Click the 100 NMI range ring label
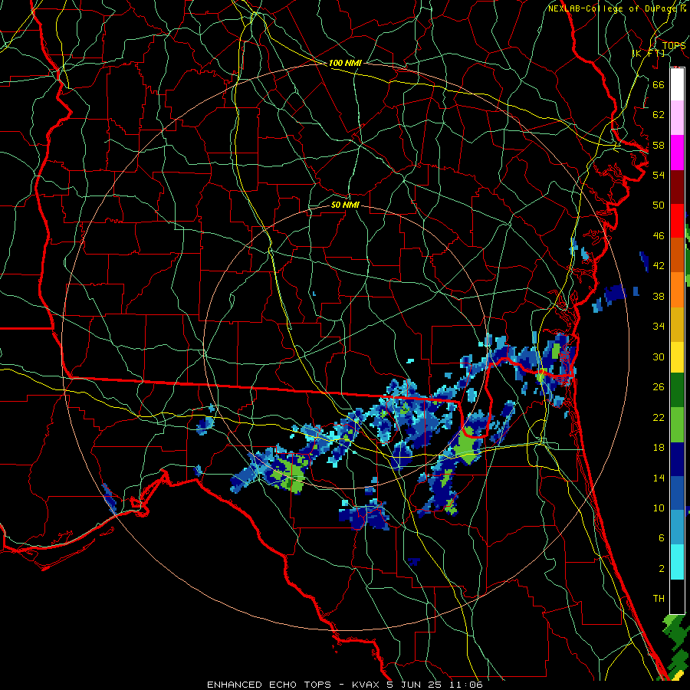This screenshot has height=690, width=690. pyautogui.click(x=345, y=63)
